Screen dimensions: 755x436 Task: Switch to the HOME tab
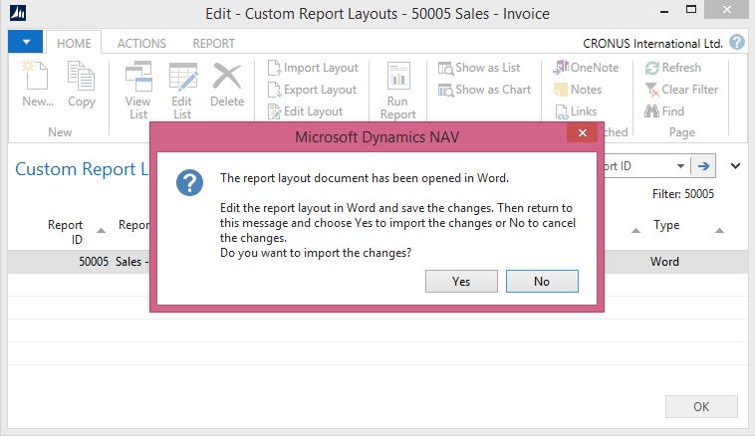(74, 44)
